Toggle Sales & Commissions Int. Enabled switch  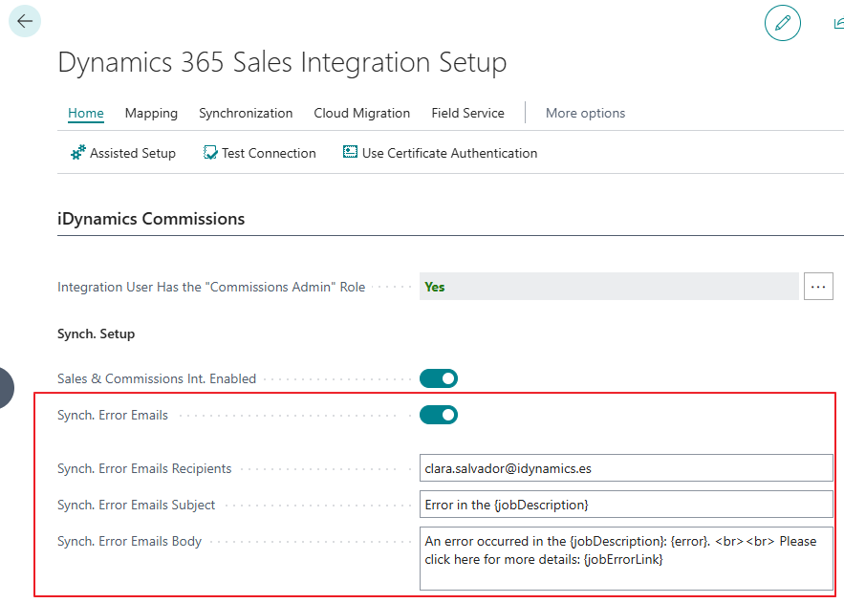tap(439, 378)
